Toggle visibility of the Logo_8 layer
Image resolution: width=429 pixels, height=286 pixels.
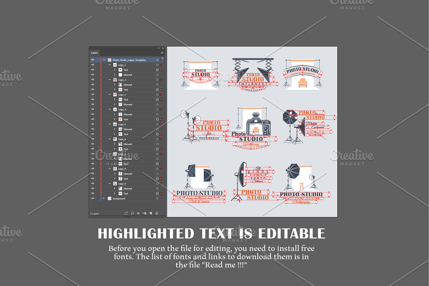coord(93,169)
